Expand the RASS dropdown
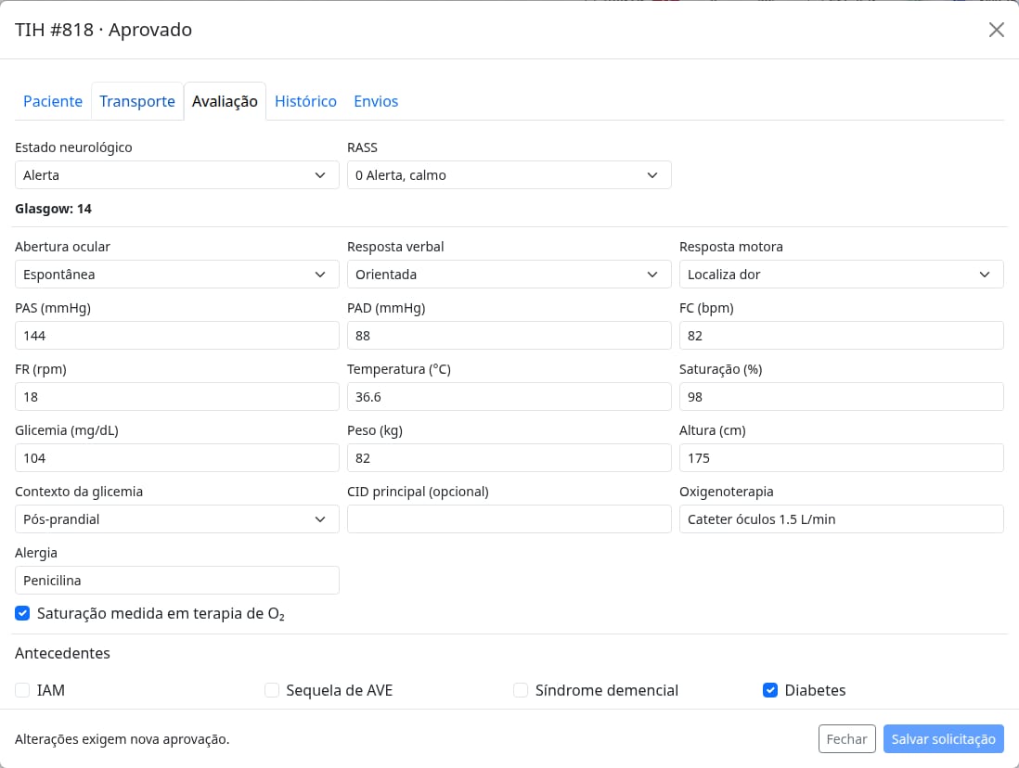 pos(509,174)
